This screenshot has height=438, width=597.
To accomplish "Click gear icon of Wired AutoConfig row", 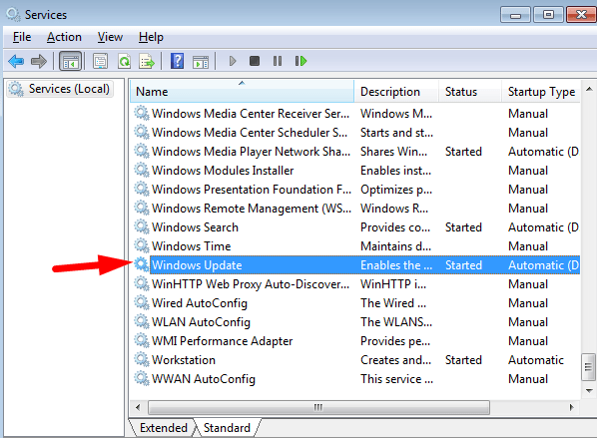I will [142, 302].
